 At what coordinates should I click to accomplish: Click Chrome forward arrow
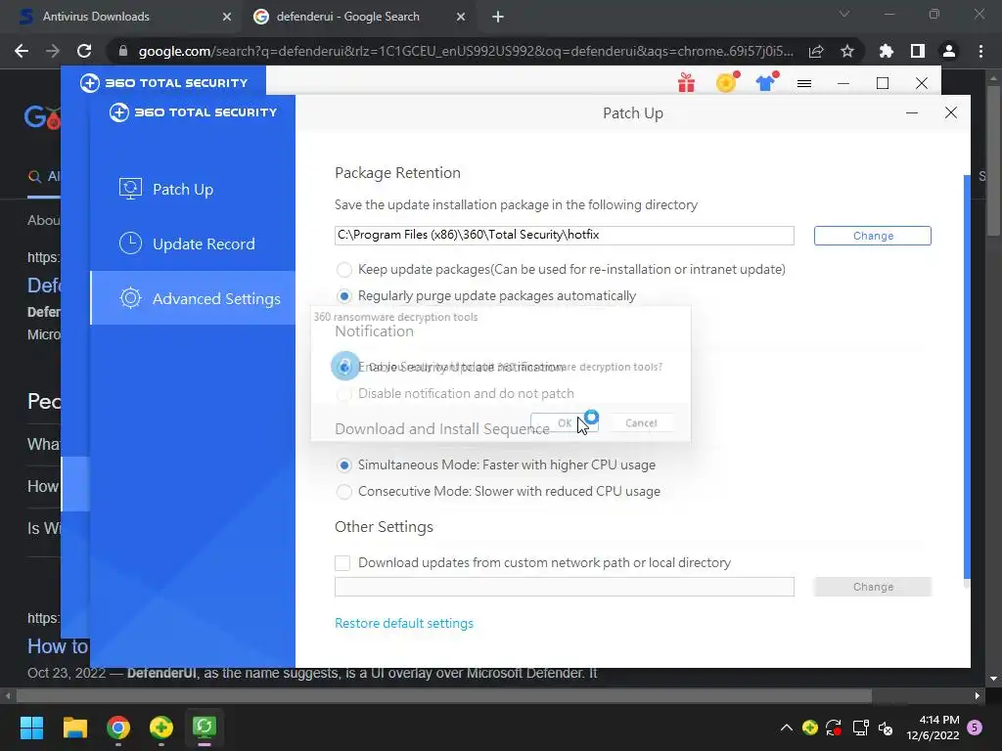tap(53, 51)
